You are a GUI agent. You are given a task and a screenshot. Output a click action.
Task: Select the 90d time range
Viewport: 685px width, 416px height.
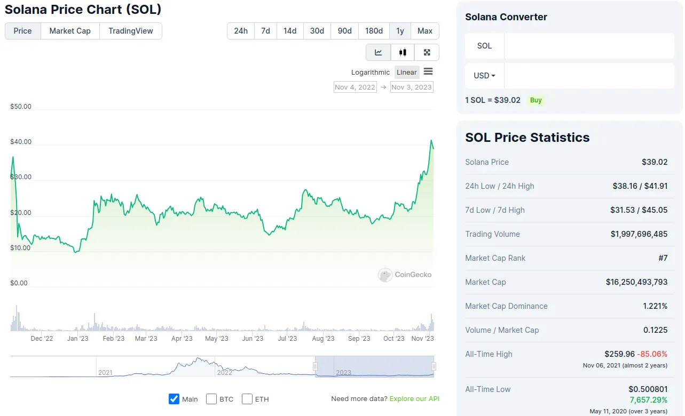[345, 31]
